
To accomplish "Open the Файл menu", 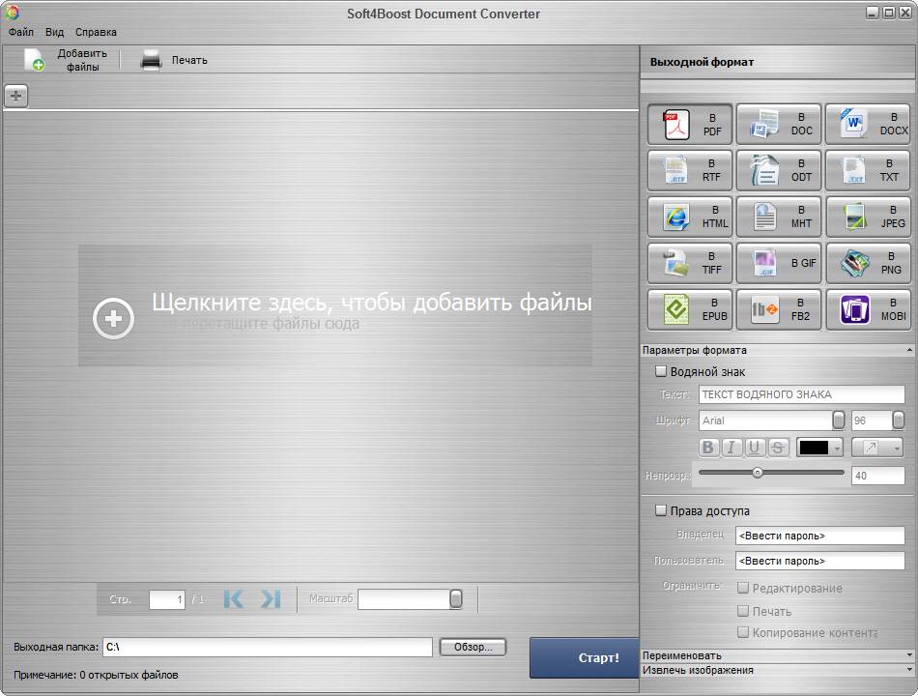I will pyautogui.click(x=21, y=32).
